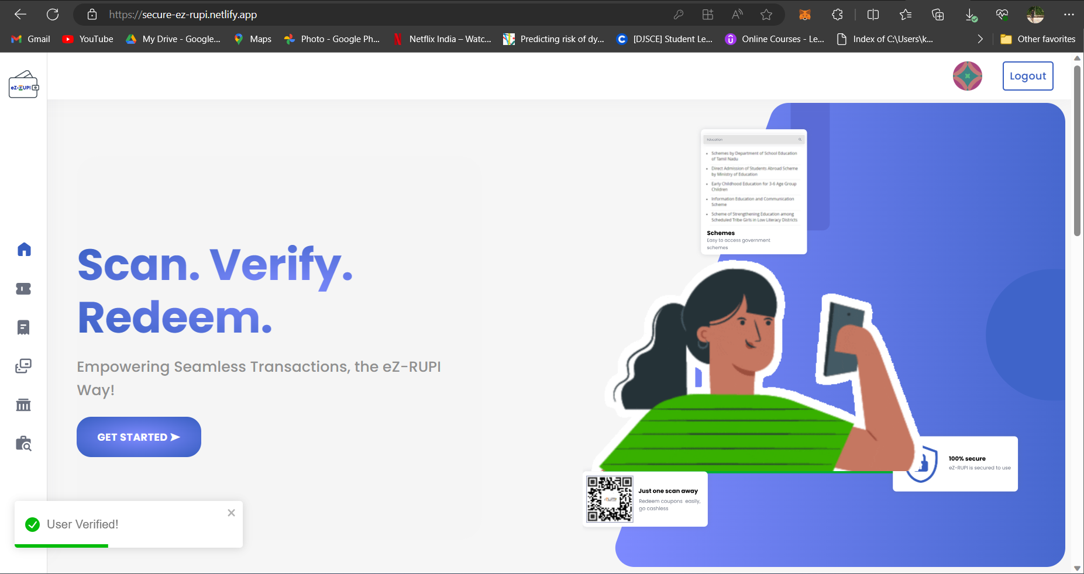
Task: Open the coupons ticket icon in the sidebar
Action: (23, 288)
